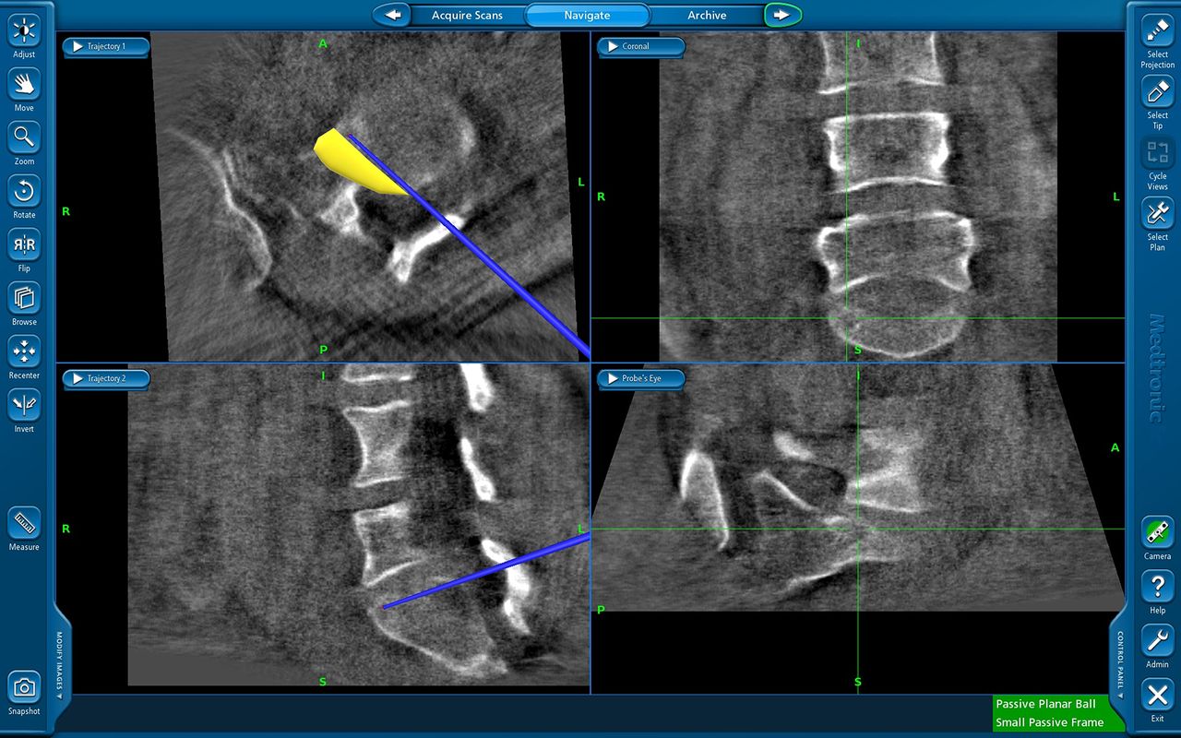1181x738 pixels.
Task: Click the Exit X icon
Action: [1157, 695]
